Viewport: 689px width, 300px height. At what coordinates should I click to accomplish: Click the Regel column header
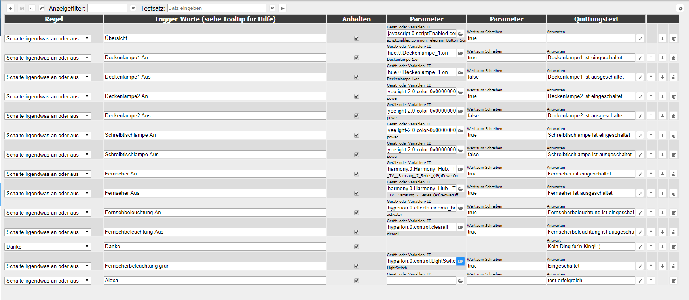[x=54, y=19]
